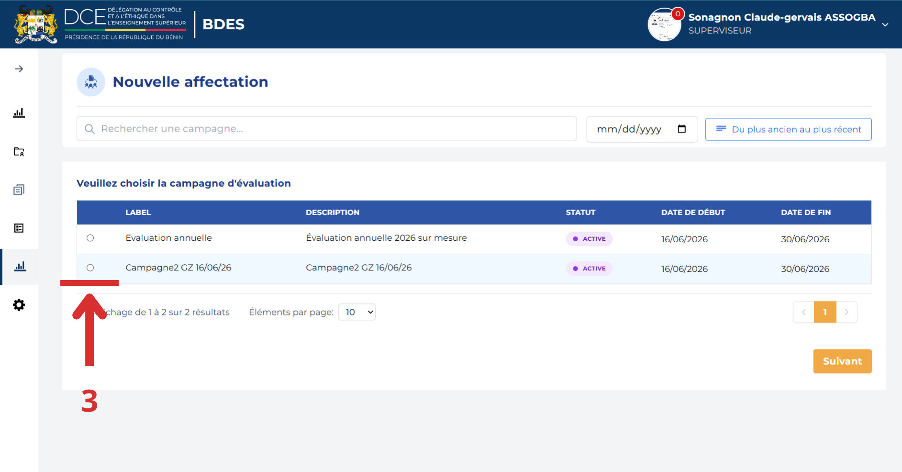Viewport: 902px width, 472px height.
Task: Click the Campagne2 GZ 16/06/26 label cell
Action: (x=178, y=268)
